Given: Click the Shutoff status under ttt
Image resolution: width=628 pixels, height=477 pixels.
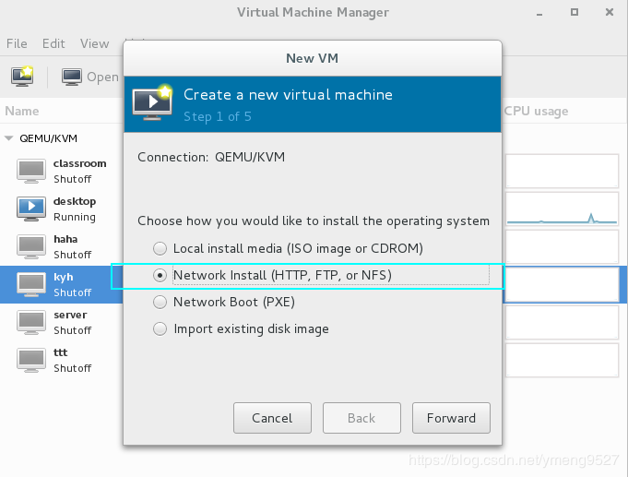Looking at the screenshot, I should (73, 368).
